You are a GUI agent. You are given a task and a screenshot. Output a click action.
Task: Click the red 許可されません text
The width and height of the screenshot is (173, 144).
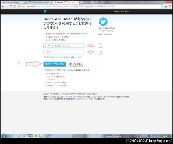(83, 70)
